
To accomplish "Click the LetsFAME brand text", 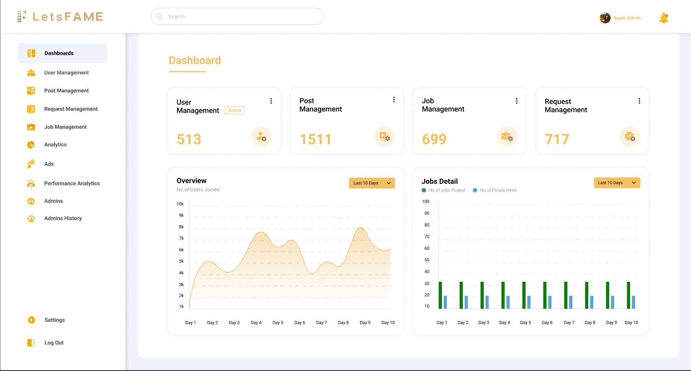I will [x=68, y=17].
